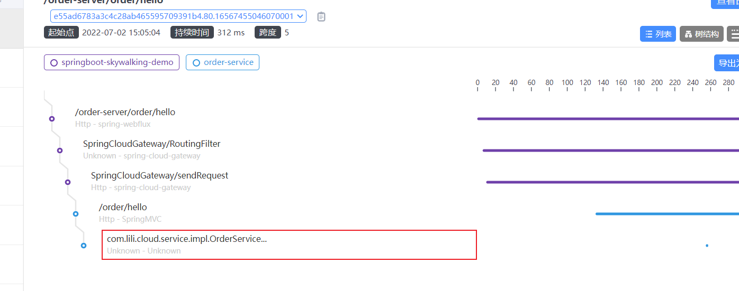Click the 持续时间 label badge
739x291 pixels.
tap(192, 33)
